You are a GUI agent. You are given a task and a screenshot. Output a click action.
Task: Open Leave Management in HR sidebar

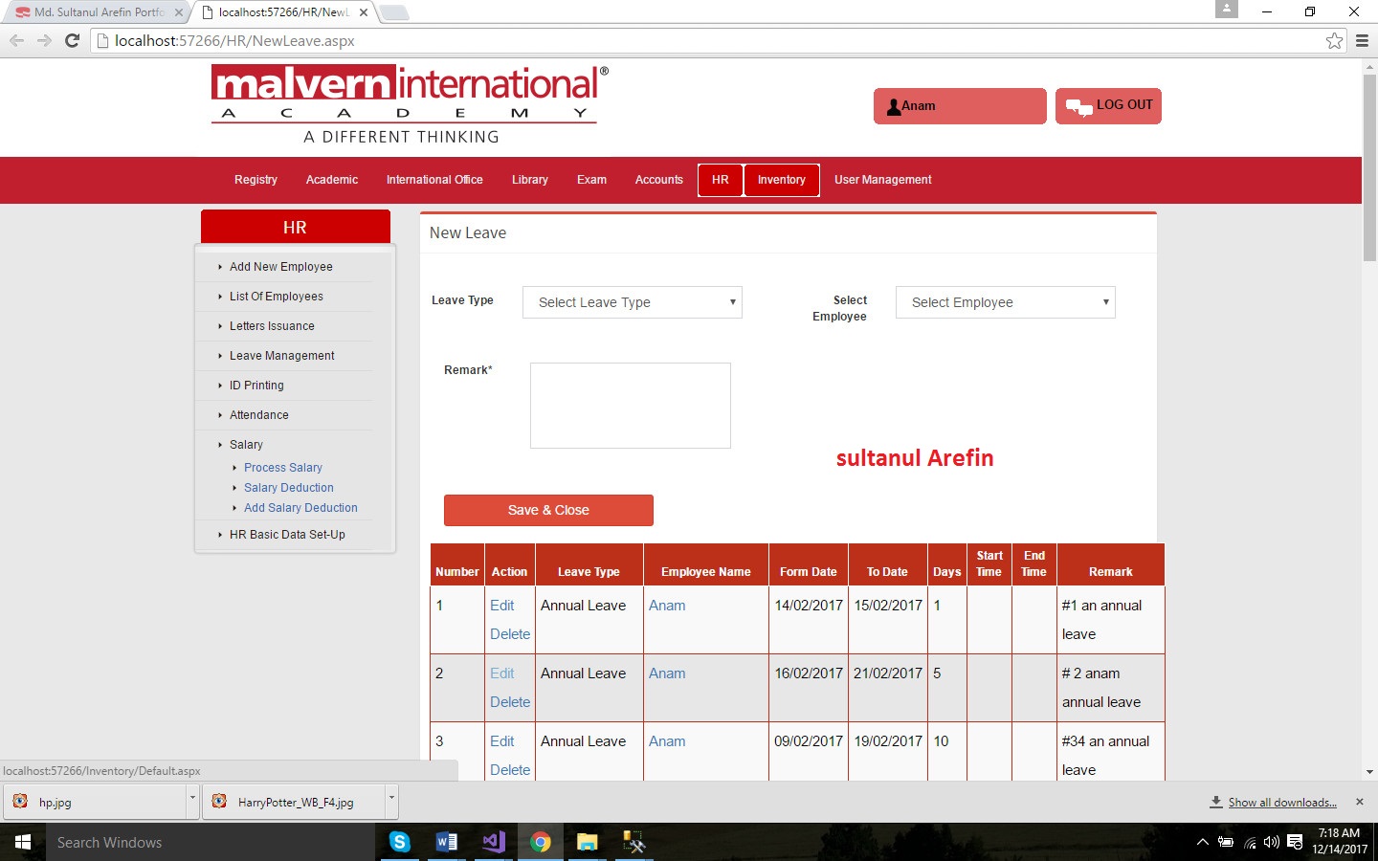[281, 356]
